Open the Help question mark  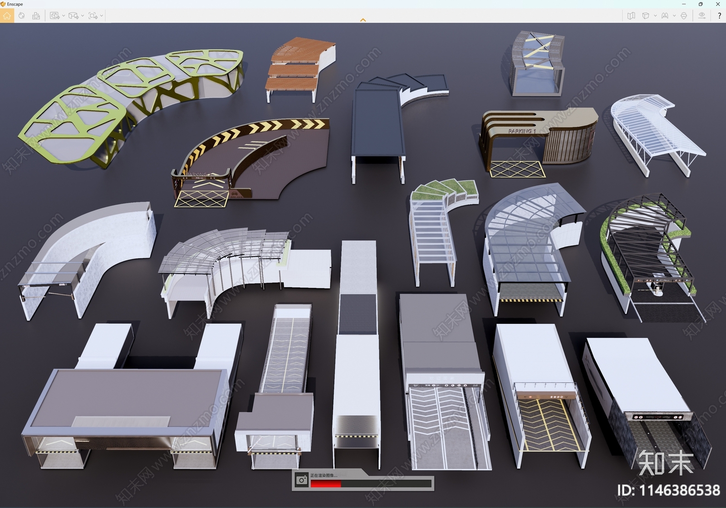tap(719, 15)
